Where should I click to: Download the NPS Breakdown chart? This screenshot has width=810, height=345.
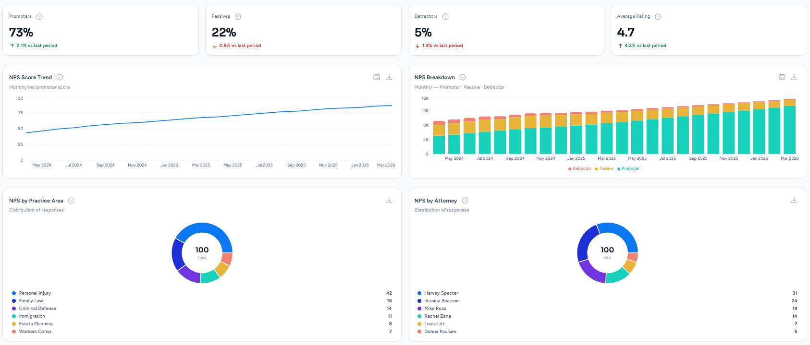coord(794,77)
